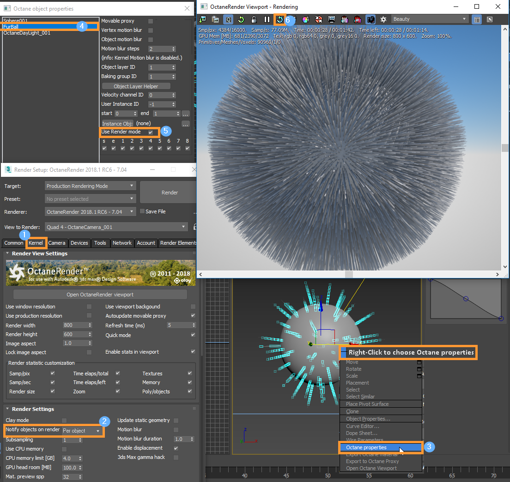Viewport: 510px width, 482px height.
Task: Restart rendering with the blue circular arrow icon
Action: (x=280, y=19)
